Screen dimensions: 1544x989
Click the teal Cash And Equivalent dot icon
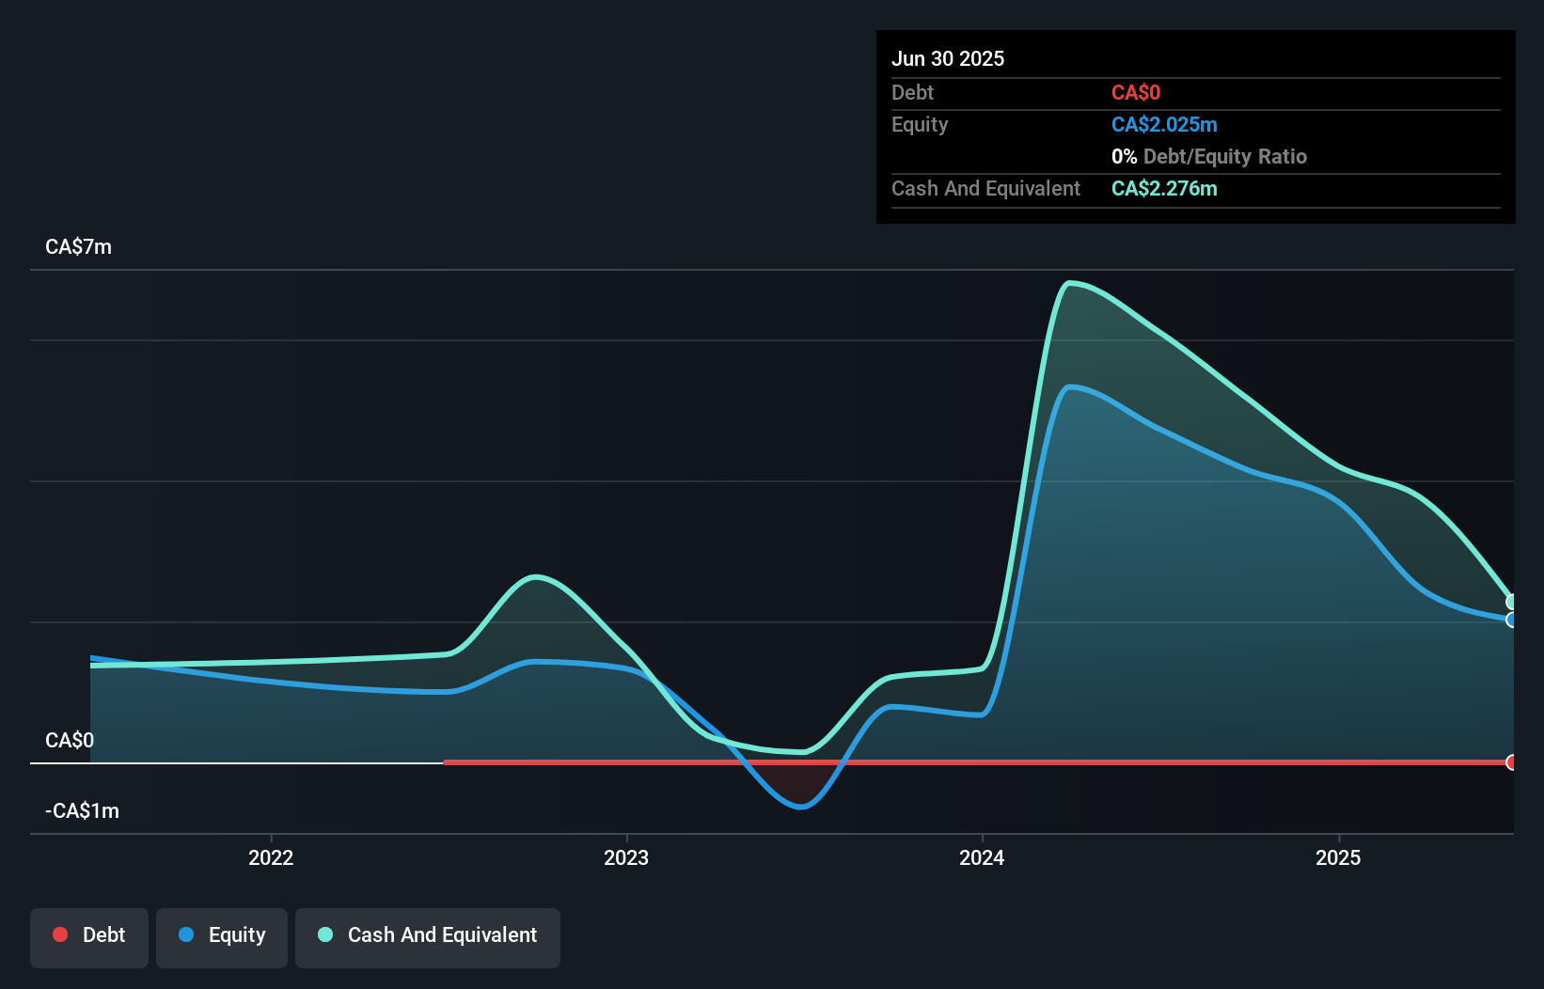coord(324,934)
